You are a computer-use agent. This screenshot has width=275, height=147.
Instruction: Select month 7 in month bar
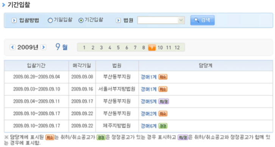click(x=135, y=48)
